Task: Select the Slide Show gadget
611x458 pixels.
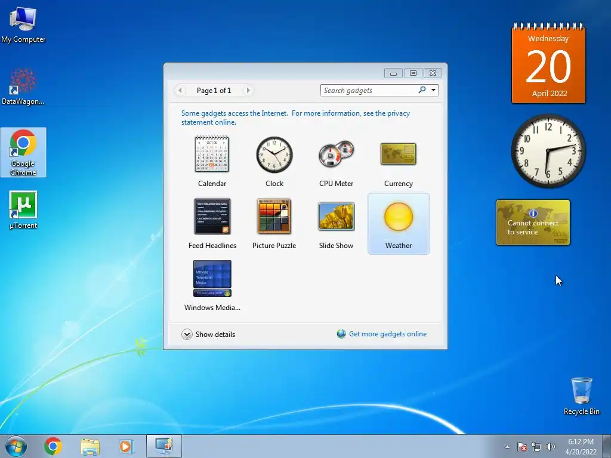Action: 337,223
